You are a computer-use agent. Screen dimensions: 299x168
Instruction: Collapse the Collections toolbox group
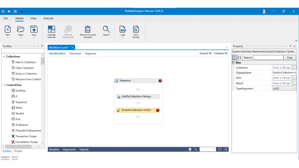[4, 56]
